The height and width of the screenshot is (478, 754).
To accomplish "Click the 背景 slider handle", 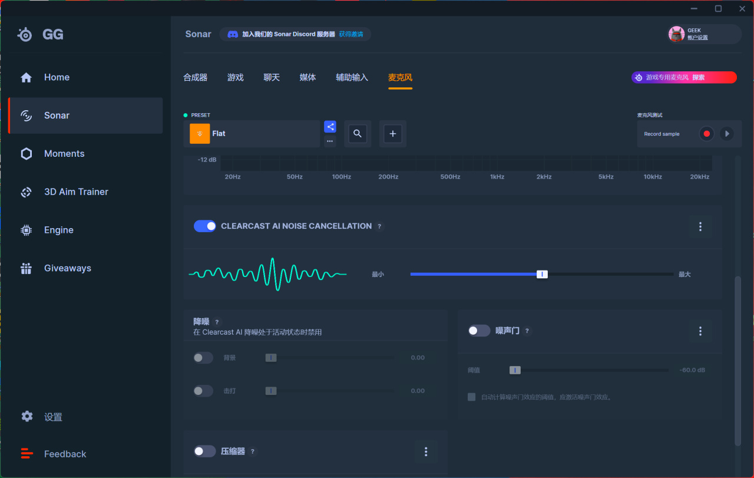I will [x=271, y=358].
